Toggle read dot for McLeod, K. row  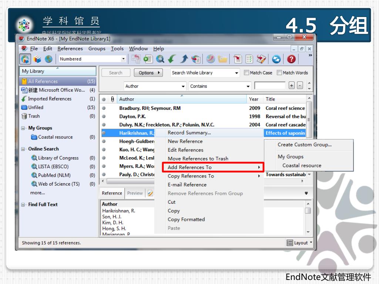click(x=104, y=158)
